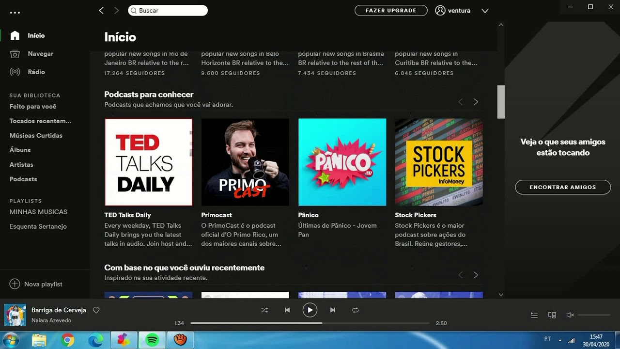Click the scrollbar up arrow
Screen dimensions: 620x349
501,24
